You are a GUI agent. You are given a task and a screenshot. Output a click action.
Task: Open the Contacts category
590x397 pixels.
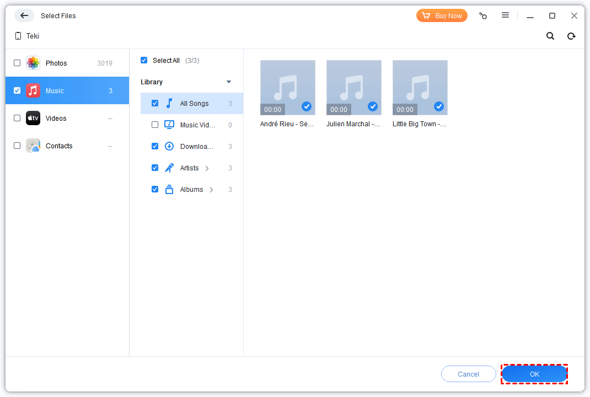[x=58, y=146]
